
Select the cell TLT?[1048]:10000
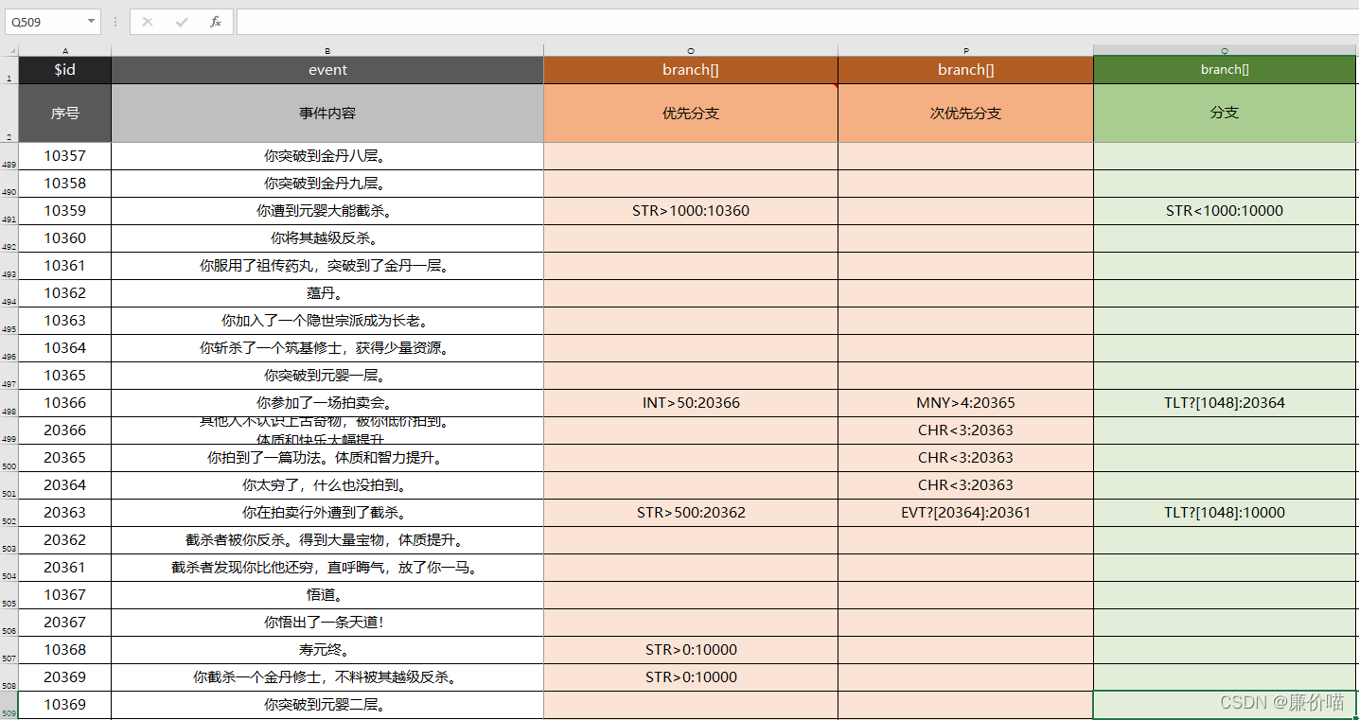pos(1225,513)
